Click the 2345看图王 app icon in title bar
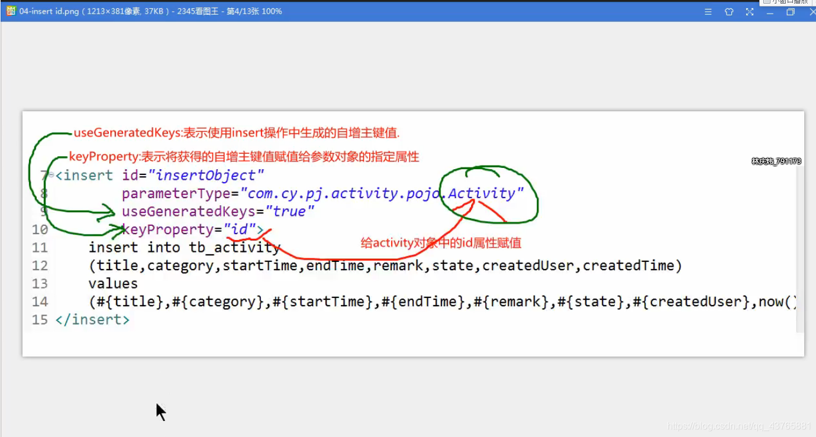The width and height of the screenshot is (816, 437). pos(11,11)
